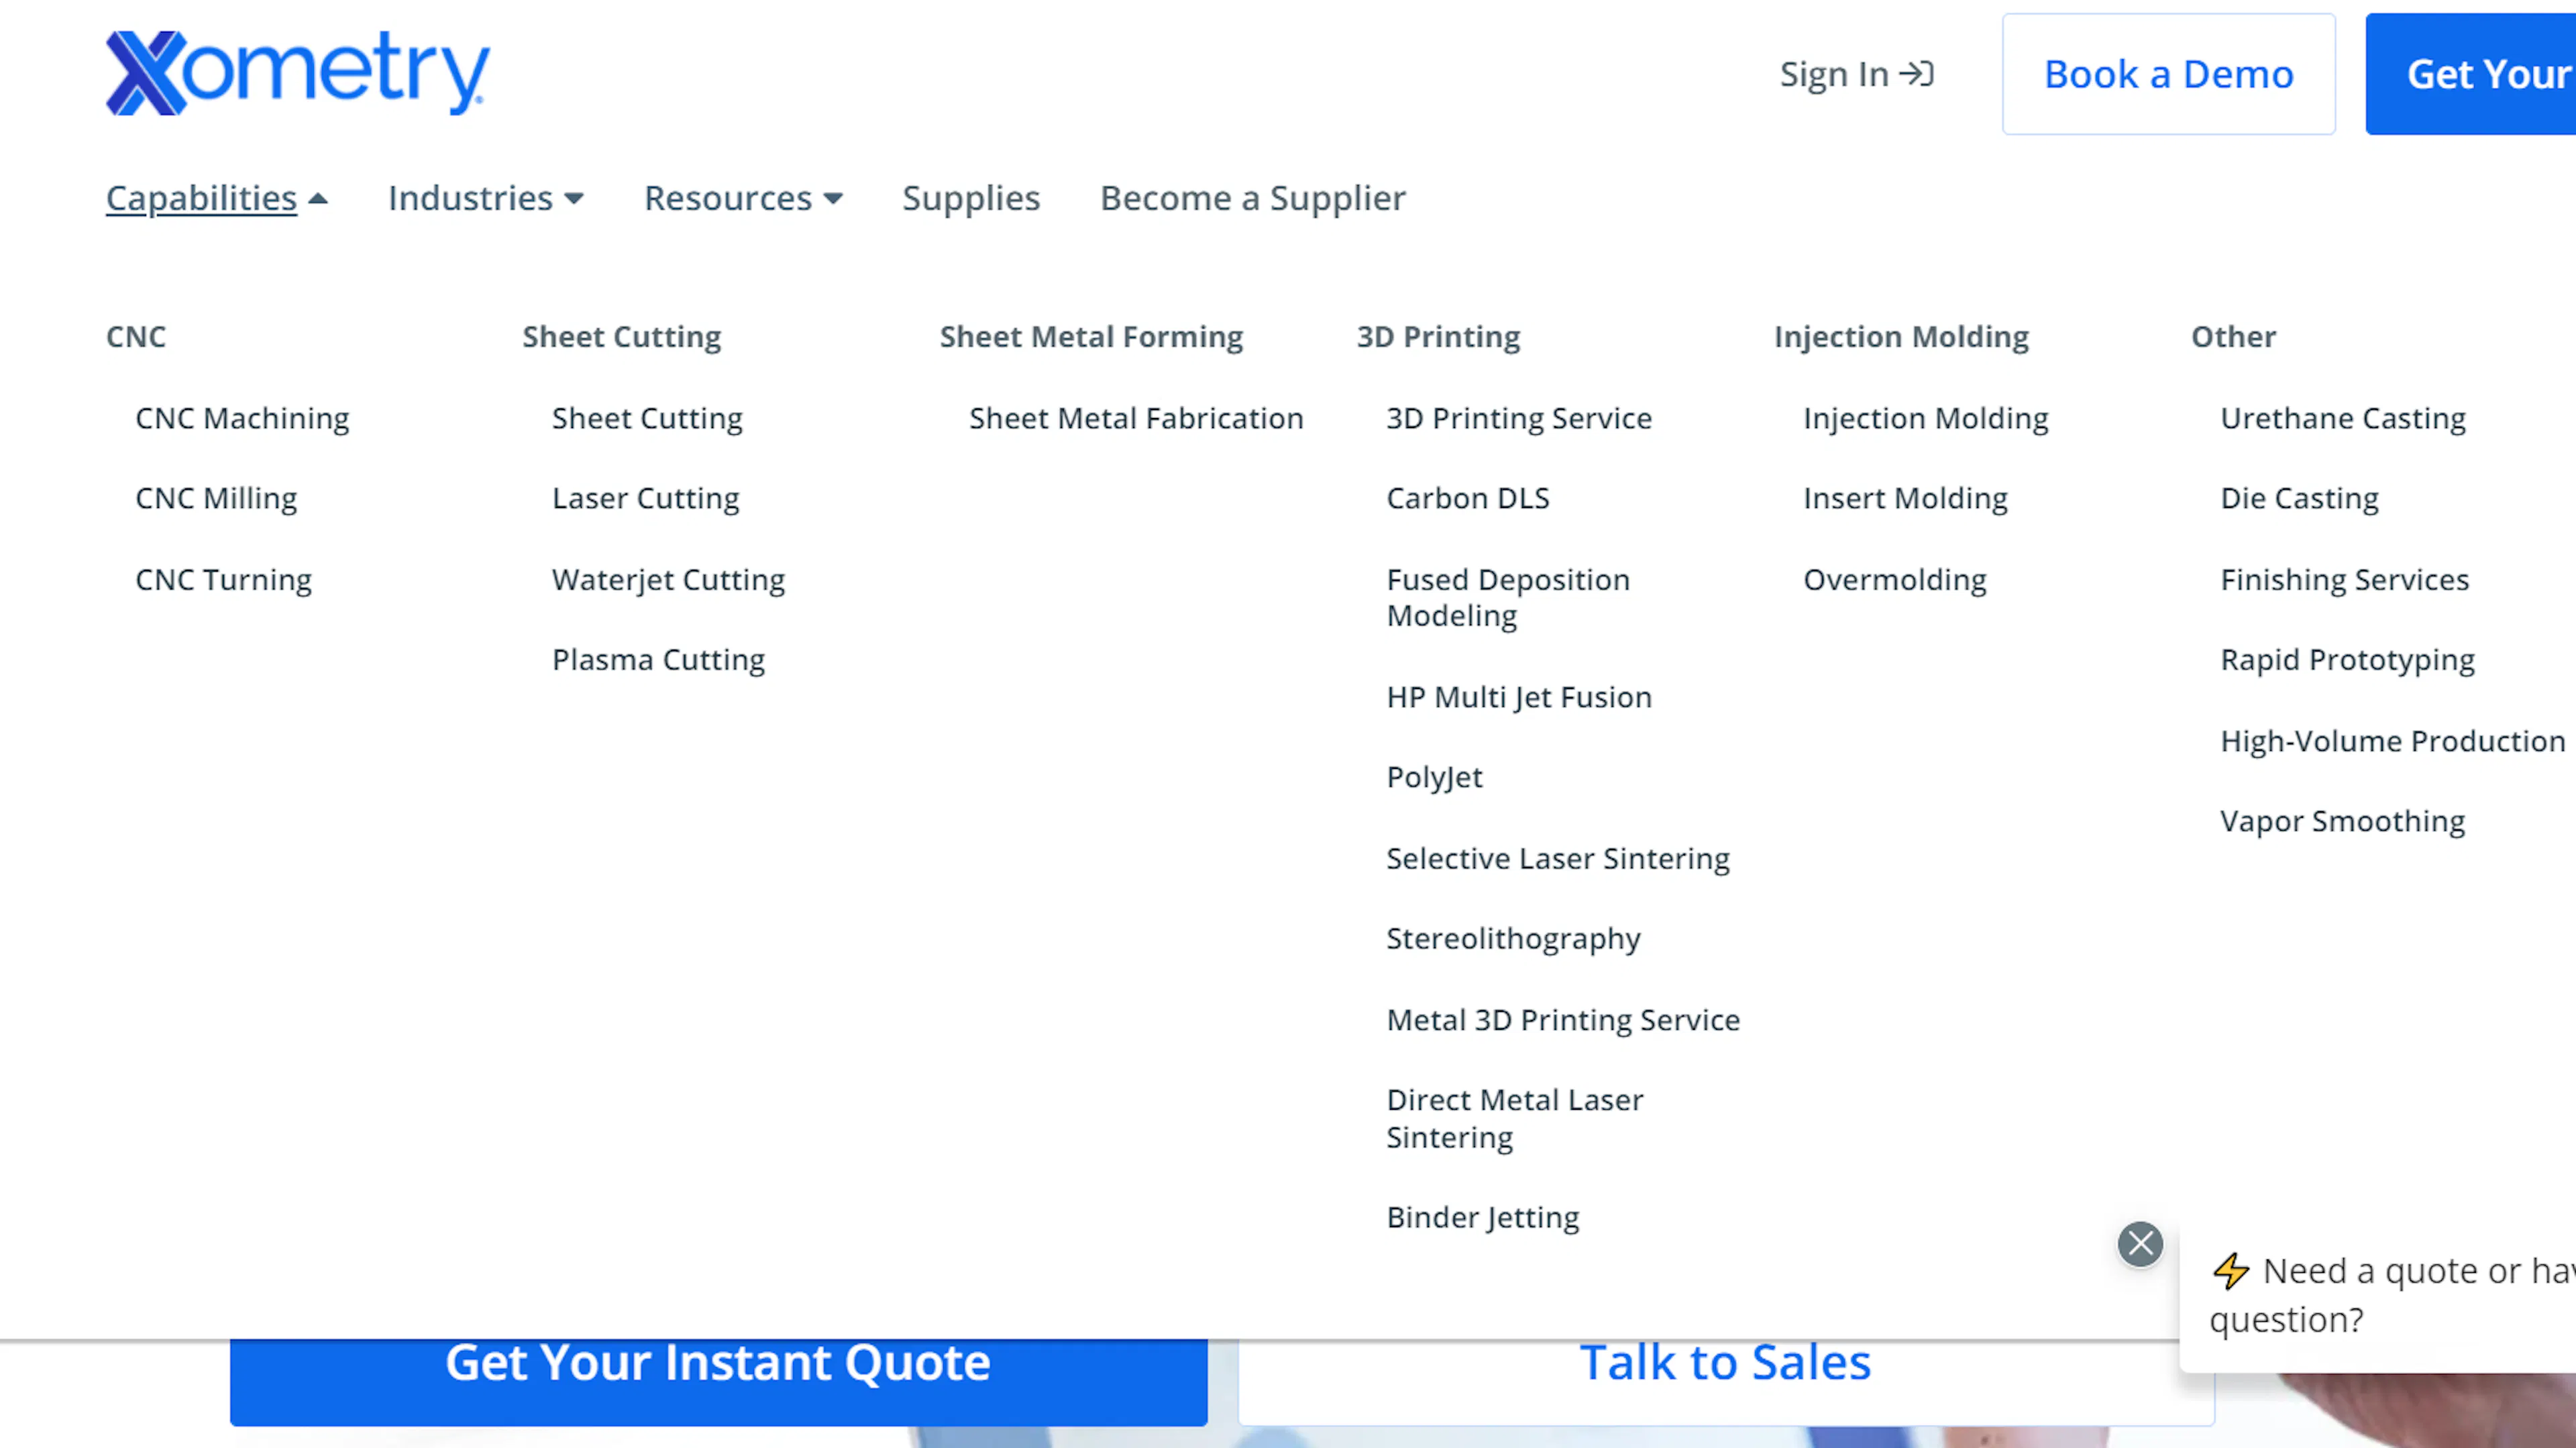Open Sheet Metal Fabrication link
Image resolution: width=2576 pixels, height=1448 pixels.
tap(1136, 418)
